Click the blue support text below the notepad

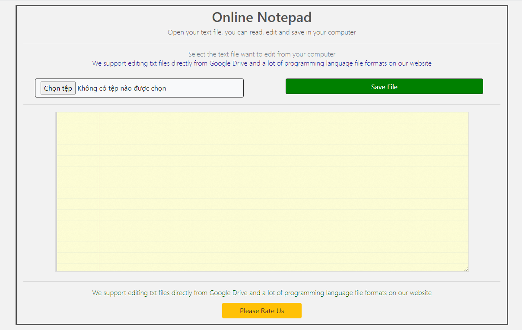coord(261,292)
